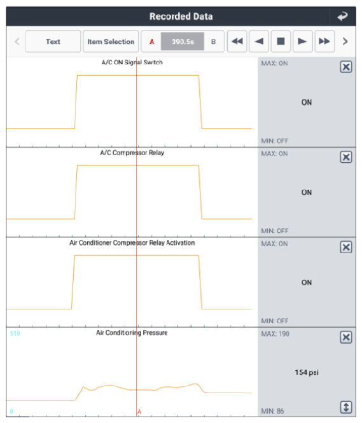Click the Air Conditioning Pressure title
Screen dimensions: 362x423
pos(132,333)
